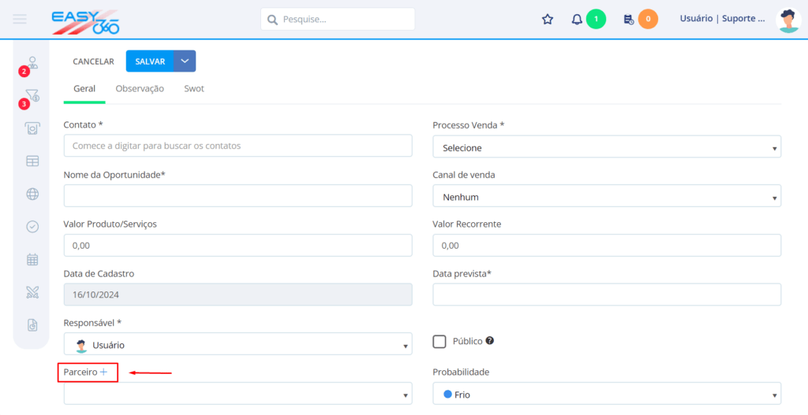The width and height of the screenshot is (808, 415).
Task: Open the hamburger menu icon
Action: 20,20
